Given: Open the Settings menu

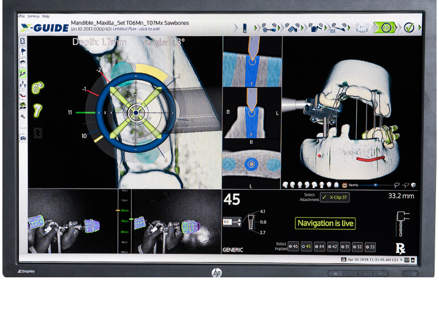Looking at the screenshot, I should click(33, 16).
